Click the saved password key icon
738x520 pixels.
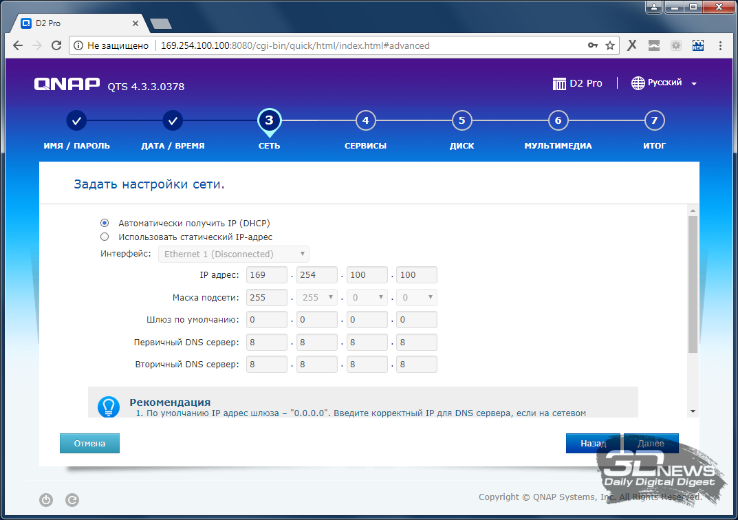[x=593, y=45]
